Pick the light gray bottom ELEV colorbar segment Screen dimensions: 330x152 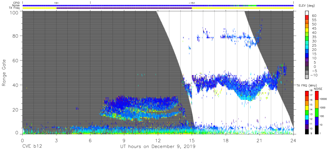pos(307,76)
